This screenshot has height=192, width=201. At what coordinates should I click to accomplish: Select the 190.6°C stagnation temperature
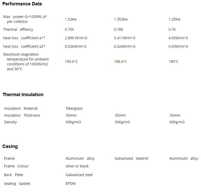point(71,62)
